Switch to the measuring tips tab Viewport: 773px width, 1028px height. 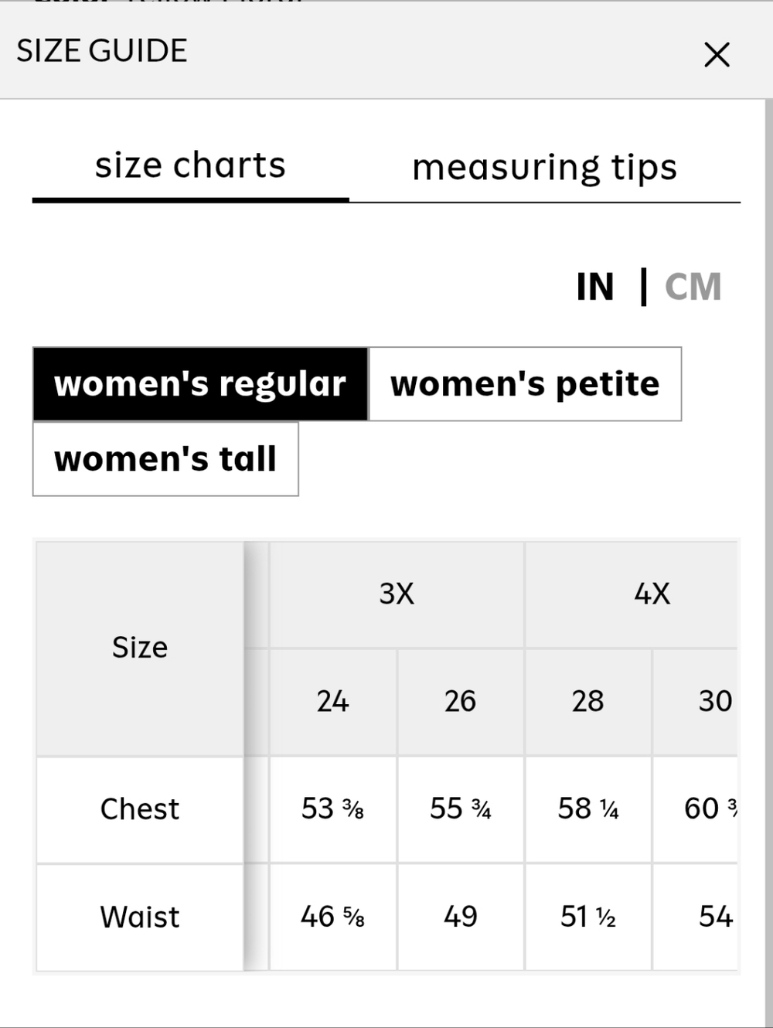coord(545,168)
